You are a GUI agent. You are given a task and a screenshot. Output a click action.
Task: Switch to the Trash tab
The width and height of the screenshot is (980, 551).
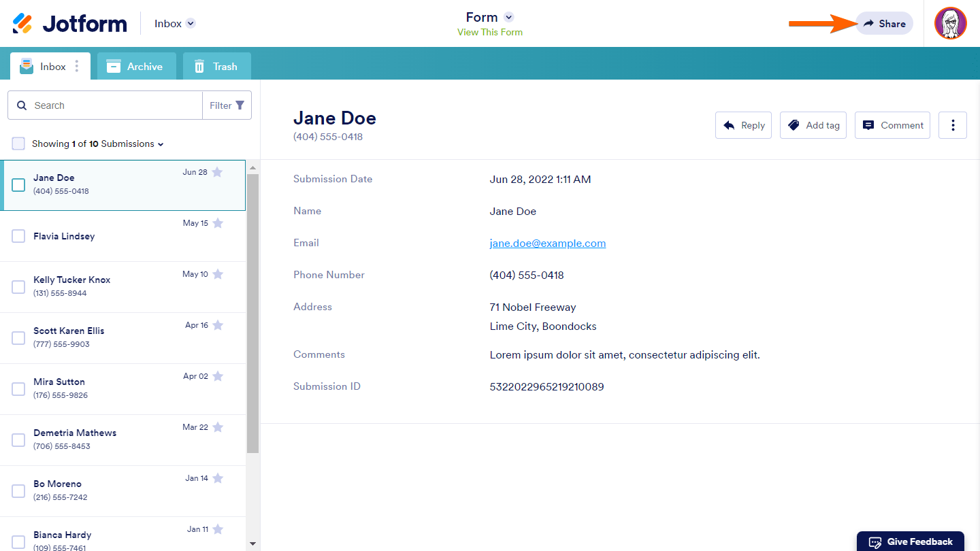[216, 67]
